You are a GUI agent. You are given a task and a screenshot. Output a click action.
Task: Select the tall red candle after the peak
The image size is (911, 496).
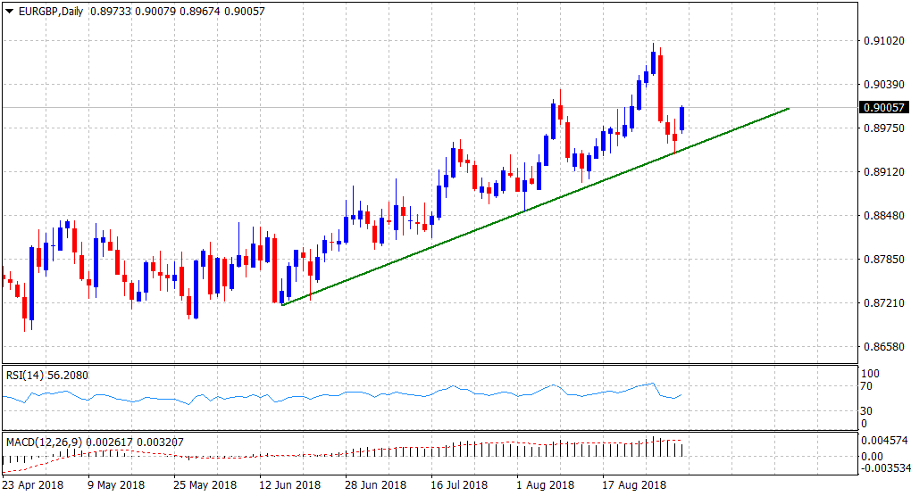click(661, 87)
